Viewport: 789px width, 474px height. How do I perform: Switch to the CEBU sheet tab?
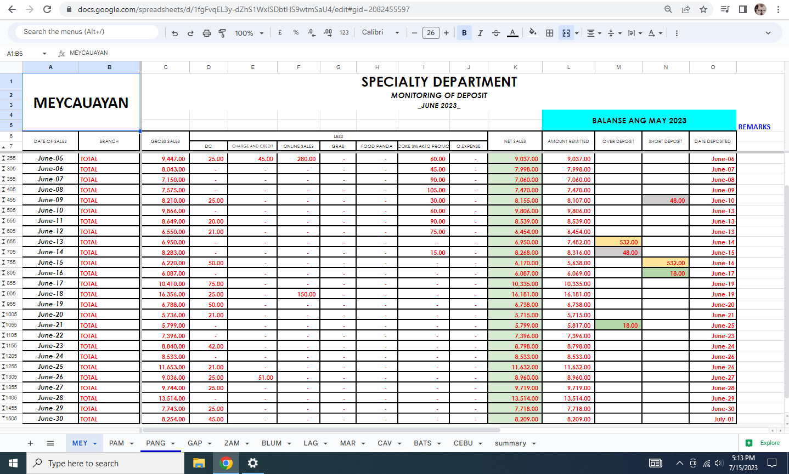(468, 443)
